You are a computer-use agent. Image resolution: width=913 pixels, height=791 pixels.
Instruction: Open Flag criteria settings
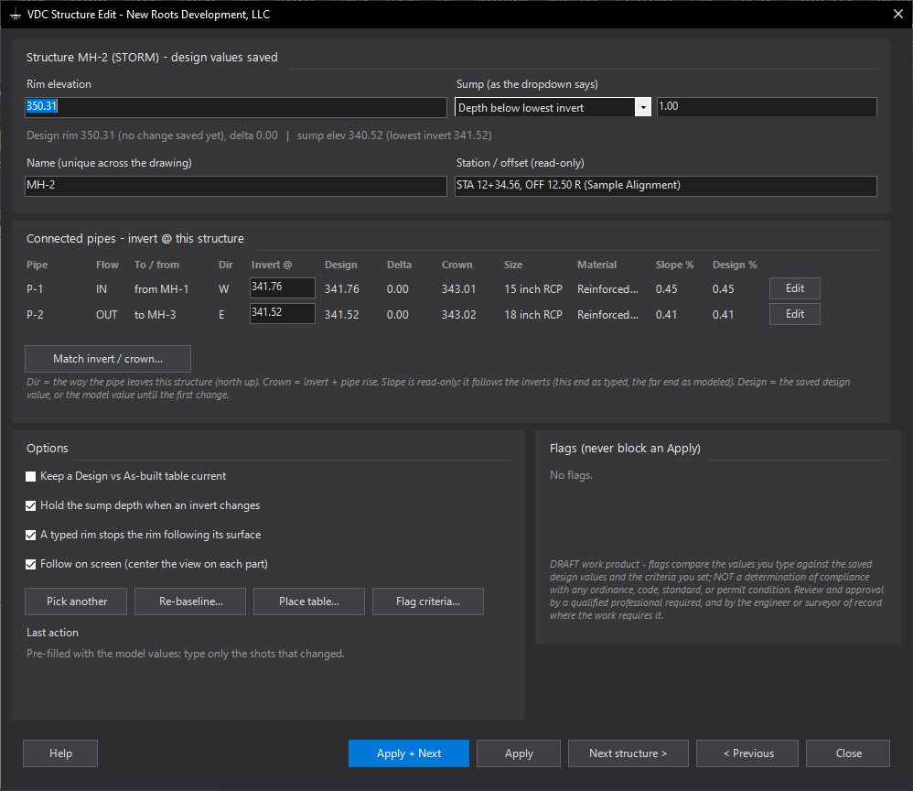pos(428,601)
